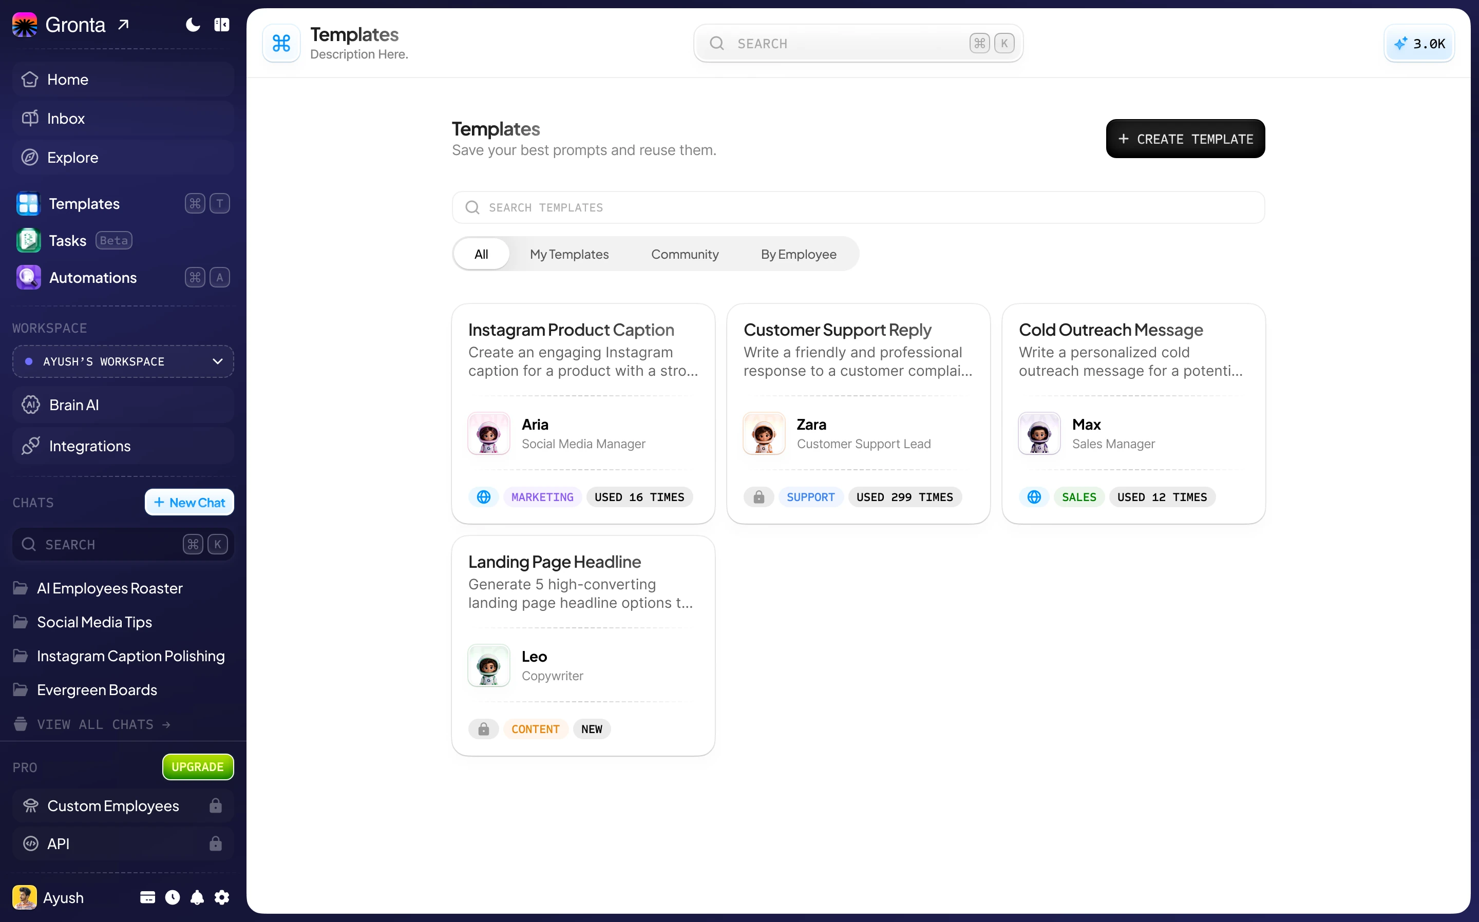Screen dimensions: 1479x922
Task: Open settings gear icon
Action: click(222, 897)
